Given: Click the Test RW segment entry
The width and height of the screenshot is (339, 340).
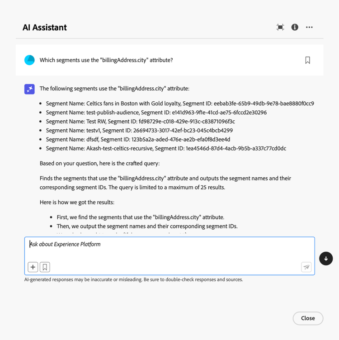Looking at the screenshot, I should point(140,121).
